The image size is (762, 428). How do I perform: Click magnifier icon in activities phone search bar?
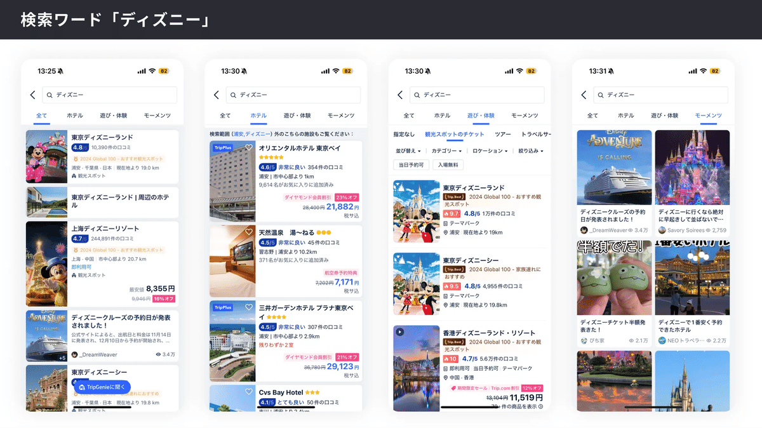click(x=417, y=95)
